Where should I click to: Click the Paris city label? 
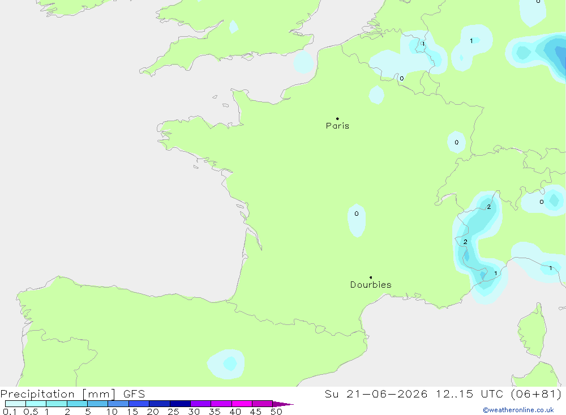[337, 126]
